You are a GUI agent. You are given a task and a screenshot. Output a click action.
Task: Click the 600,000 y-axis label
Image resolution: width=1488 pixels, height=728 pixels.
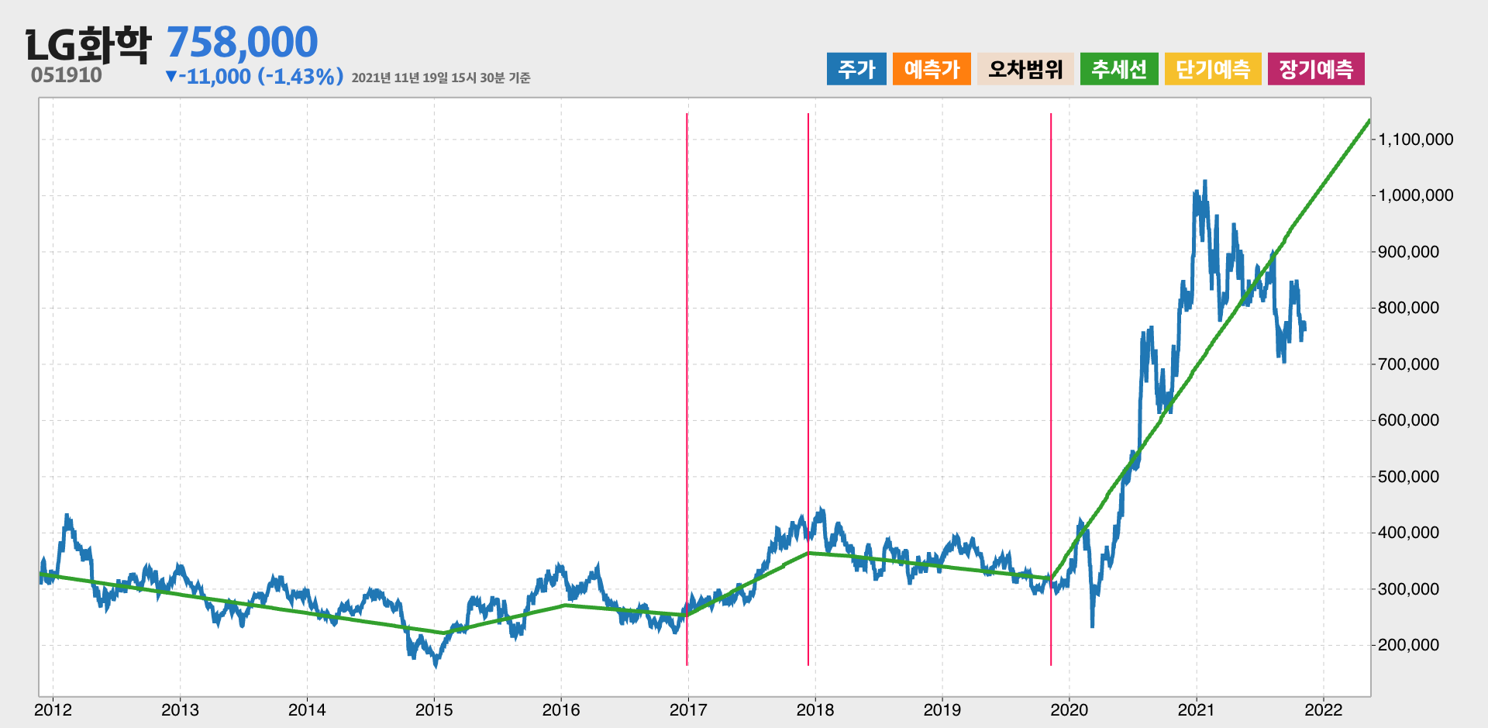click(x=1409, y=420)
